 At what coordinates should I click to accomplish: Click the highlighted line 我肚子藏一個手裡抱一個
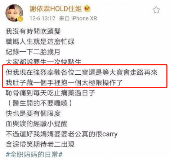click(64, 83)
